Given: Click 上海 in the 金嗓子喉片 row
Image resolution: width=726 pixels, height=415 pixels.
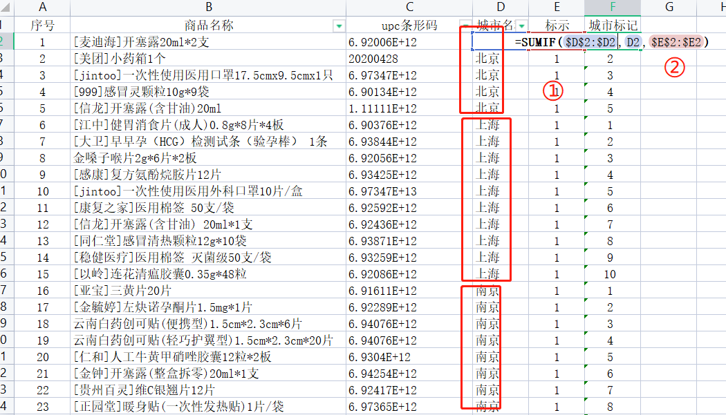Looking at the screenshot, I should (487, 158).
